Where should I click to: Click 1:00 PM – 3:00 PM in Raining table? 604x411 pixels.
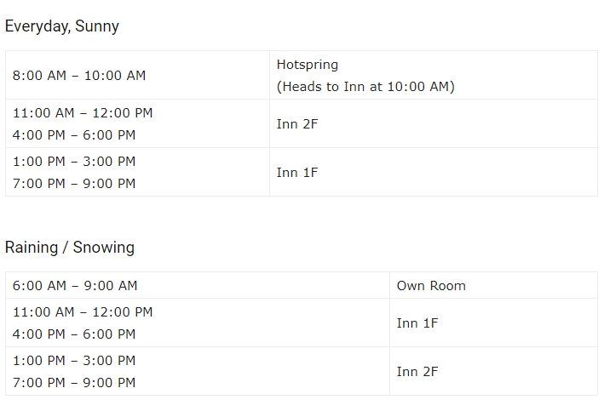pyautogui.click(x=74, y=361)
